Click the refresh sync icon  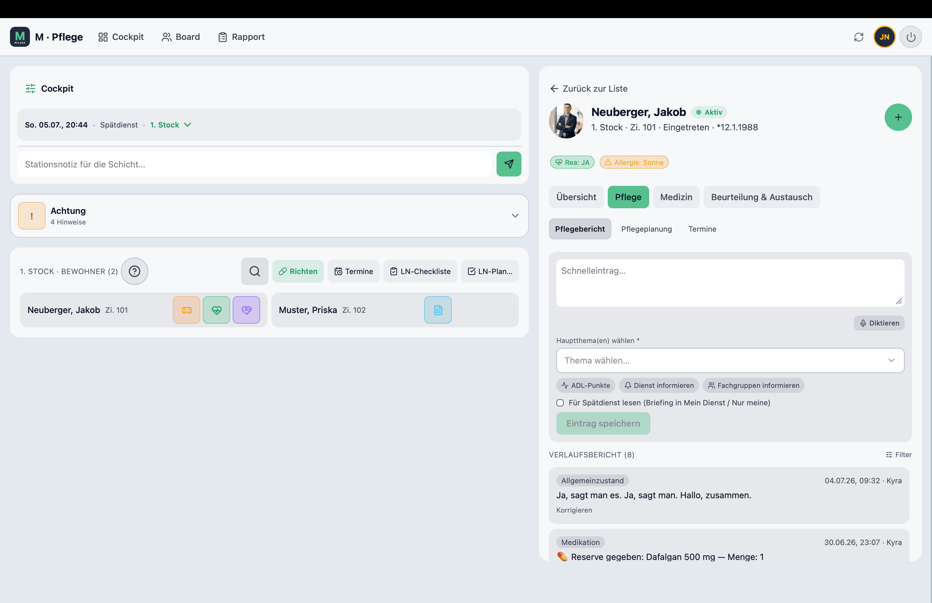click(x=858, y=37)
